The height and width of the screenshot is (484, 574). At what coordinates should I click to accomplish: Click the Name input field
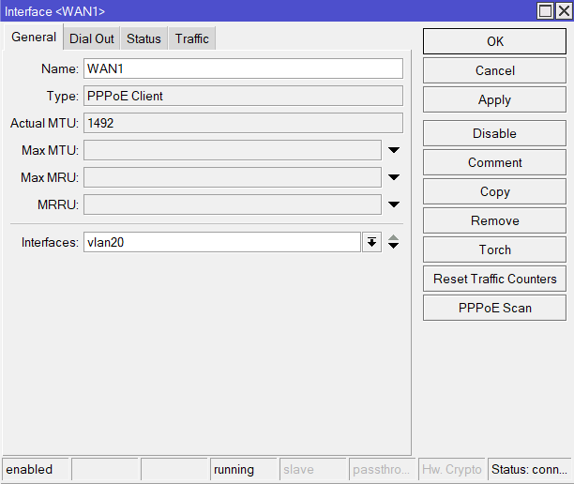[242, 68]
